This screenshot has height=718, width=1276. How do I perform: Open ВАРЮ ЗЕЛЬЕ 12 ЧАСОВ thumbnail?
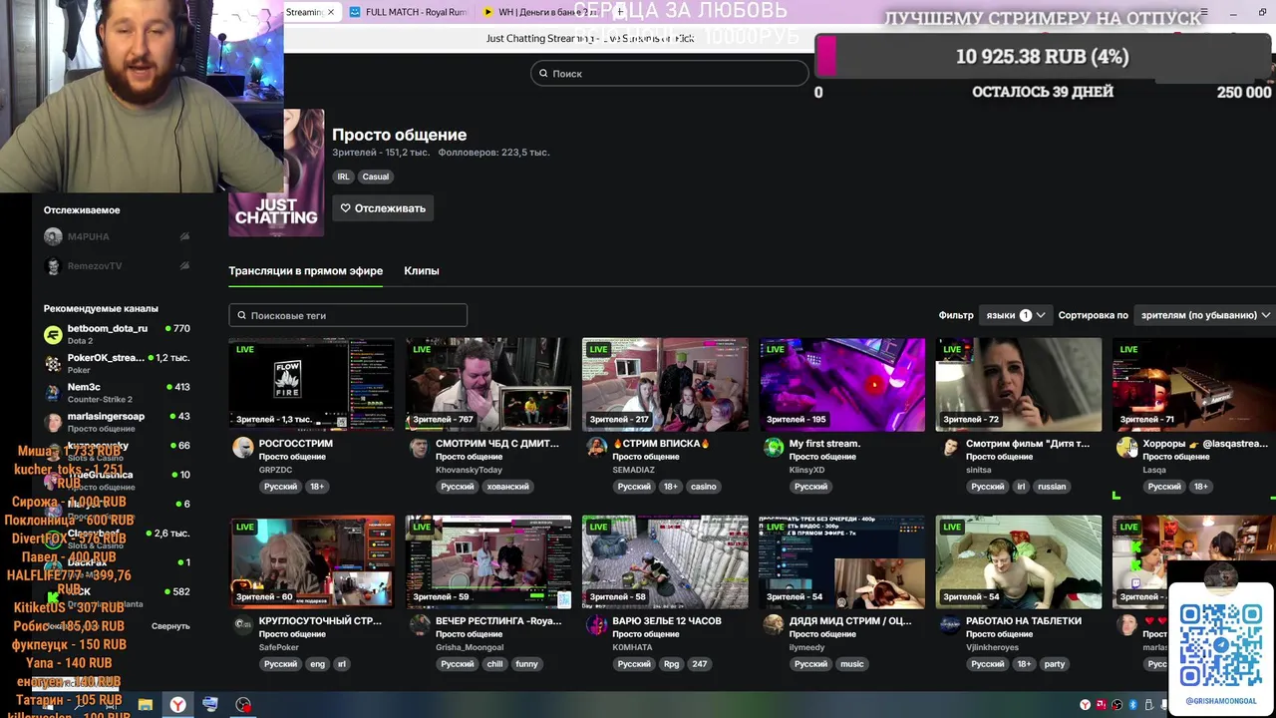pos(665,561)
